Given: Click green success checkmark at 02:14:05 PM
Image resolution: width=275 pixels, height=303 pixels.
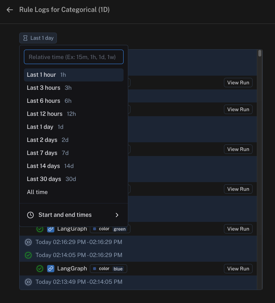Looking at the screenshot, I should click(x=28, y=255).
